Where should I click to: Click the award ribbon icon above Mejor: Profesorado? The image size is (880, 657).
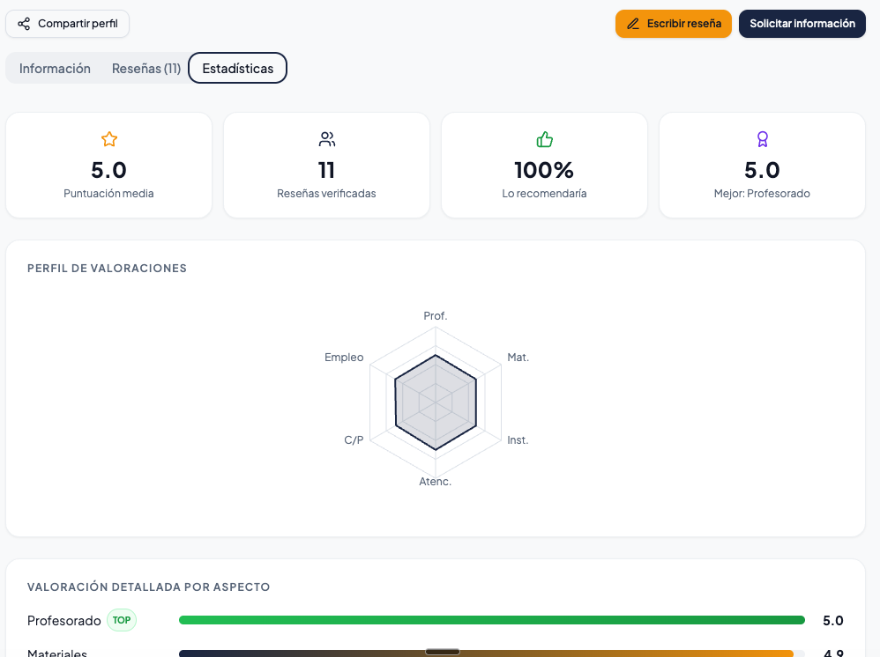[x=762, y=139]
